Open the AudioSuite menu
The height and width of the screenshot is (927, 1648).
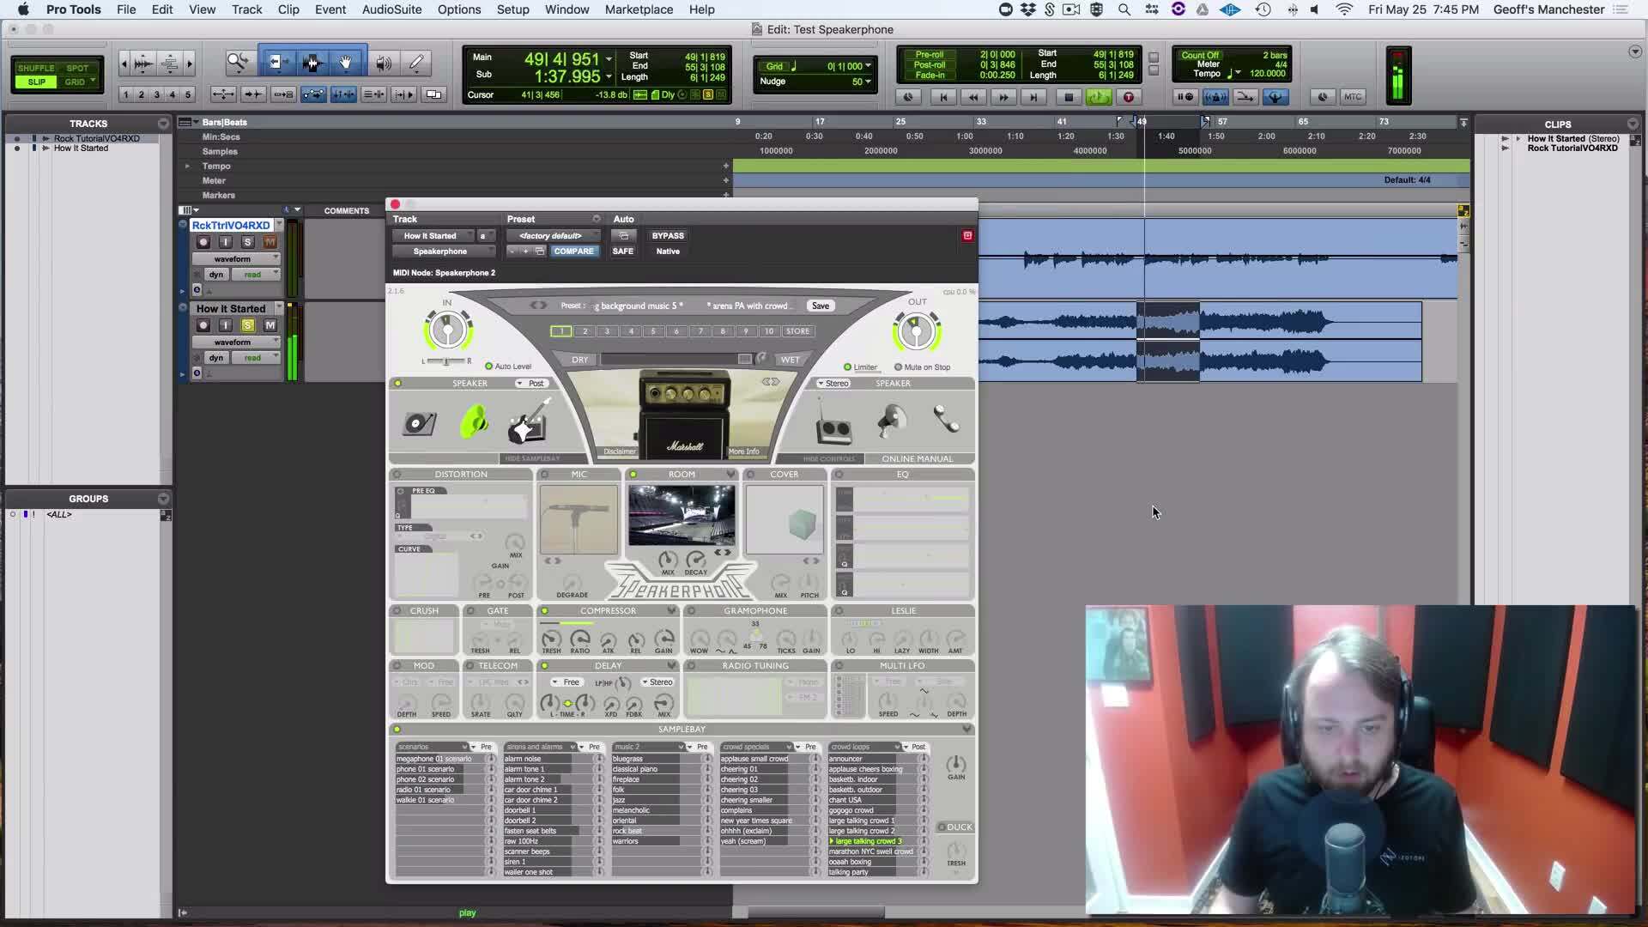point(391,9)
